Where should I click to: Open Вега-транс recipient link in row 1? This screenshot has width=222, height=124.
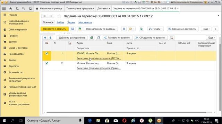(99, 58)
